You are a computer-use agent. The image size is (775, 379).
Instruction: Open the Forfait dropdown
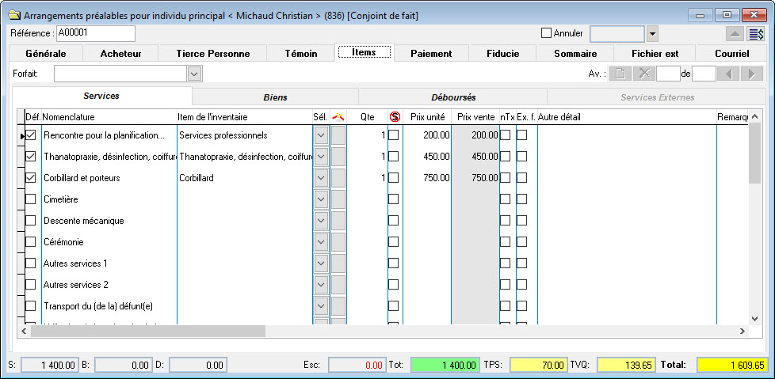194,74
